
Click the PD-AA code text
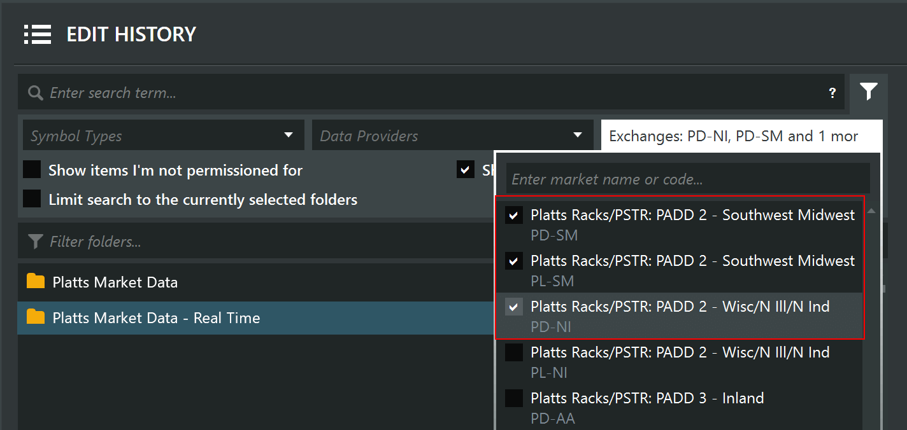pyautogui.click(x=553, y=419)
